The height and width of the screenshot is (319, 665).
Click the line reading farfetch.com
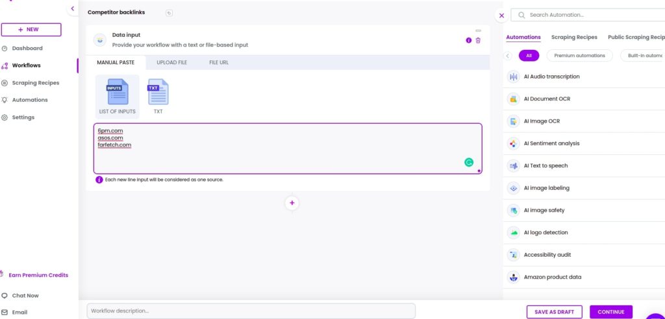(x=114, y=145)
